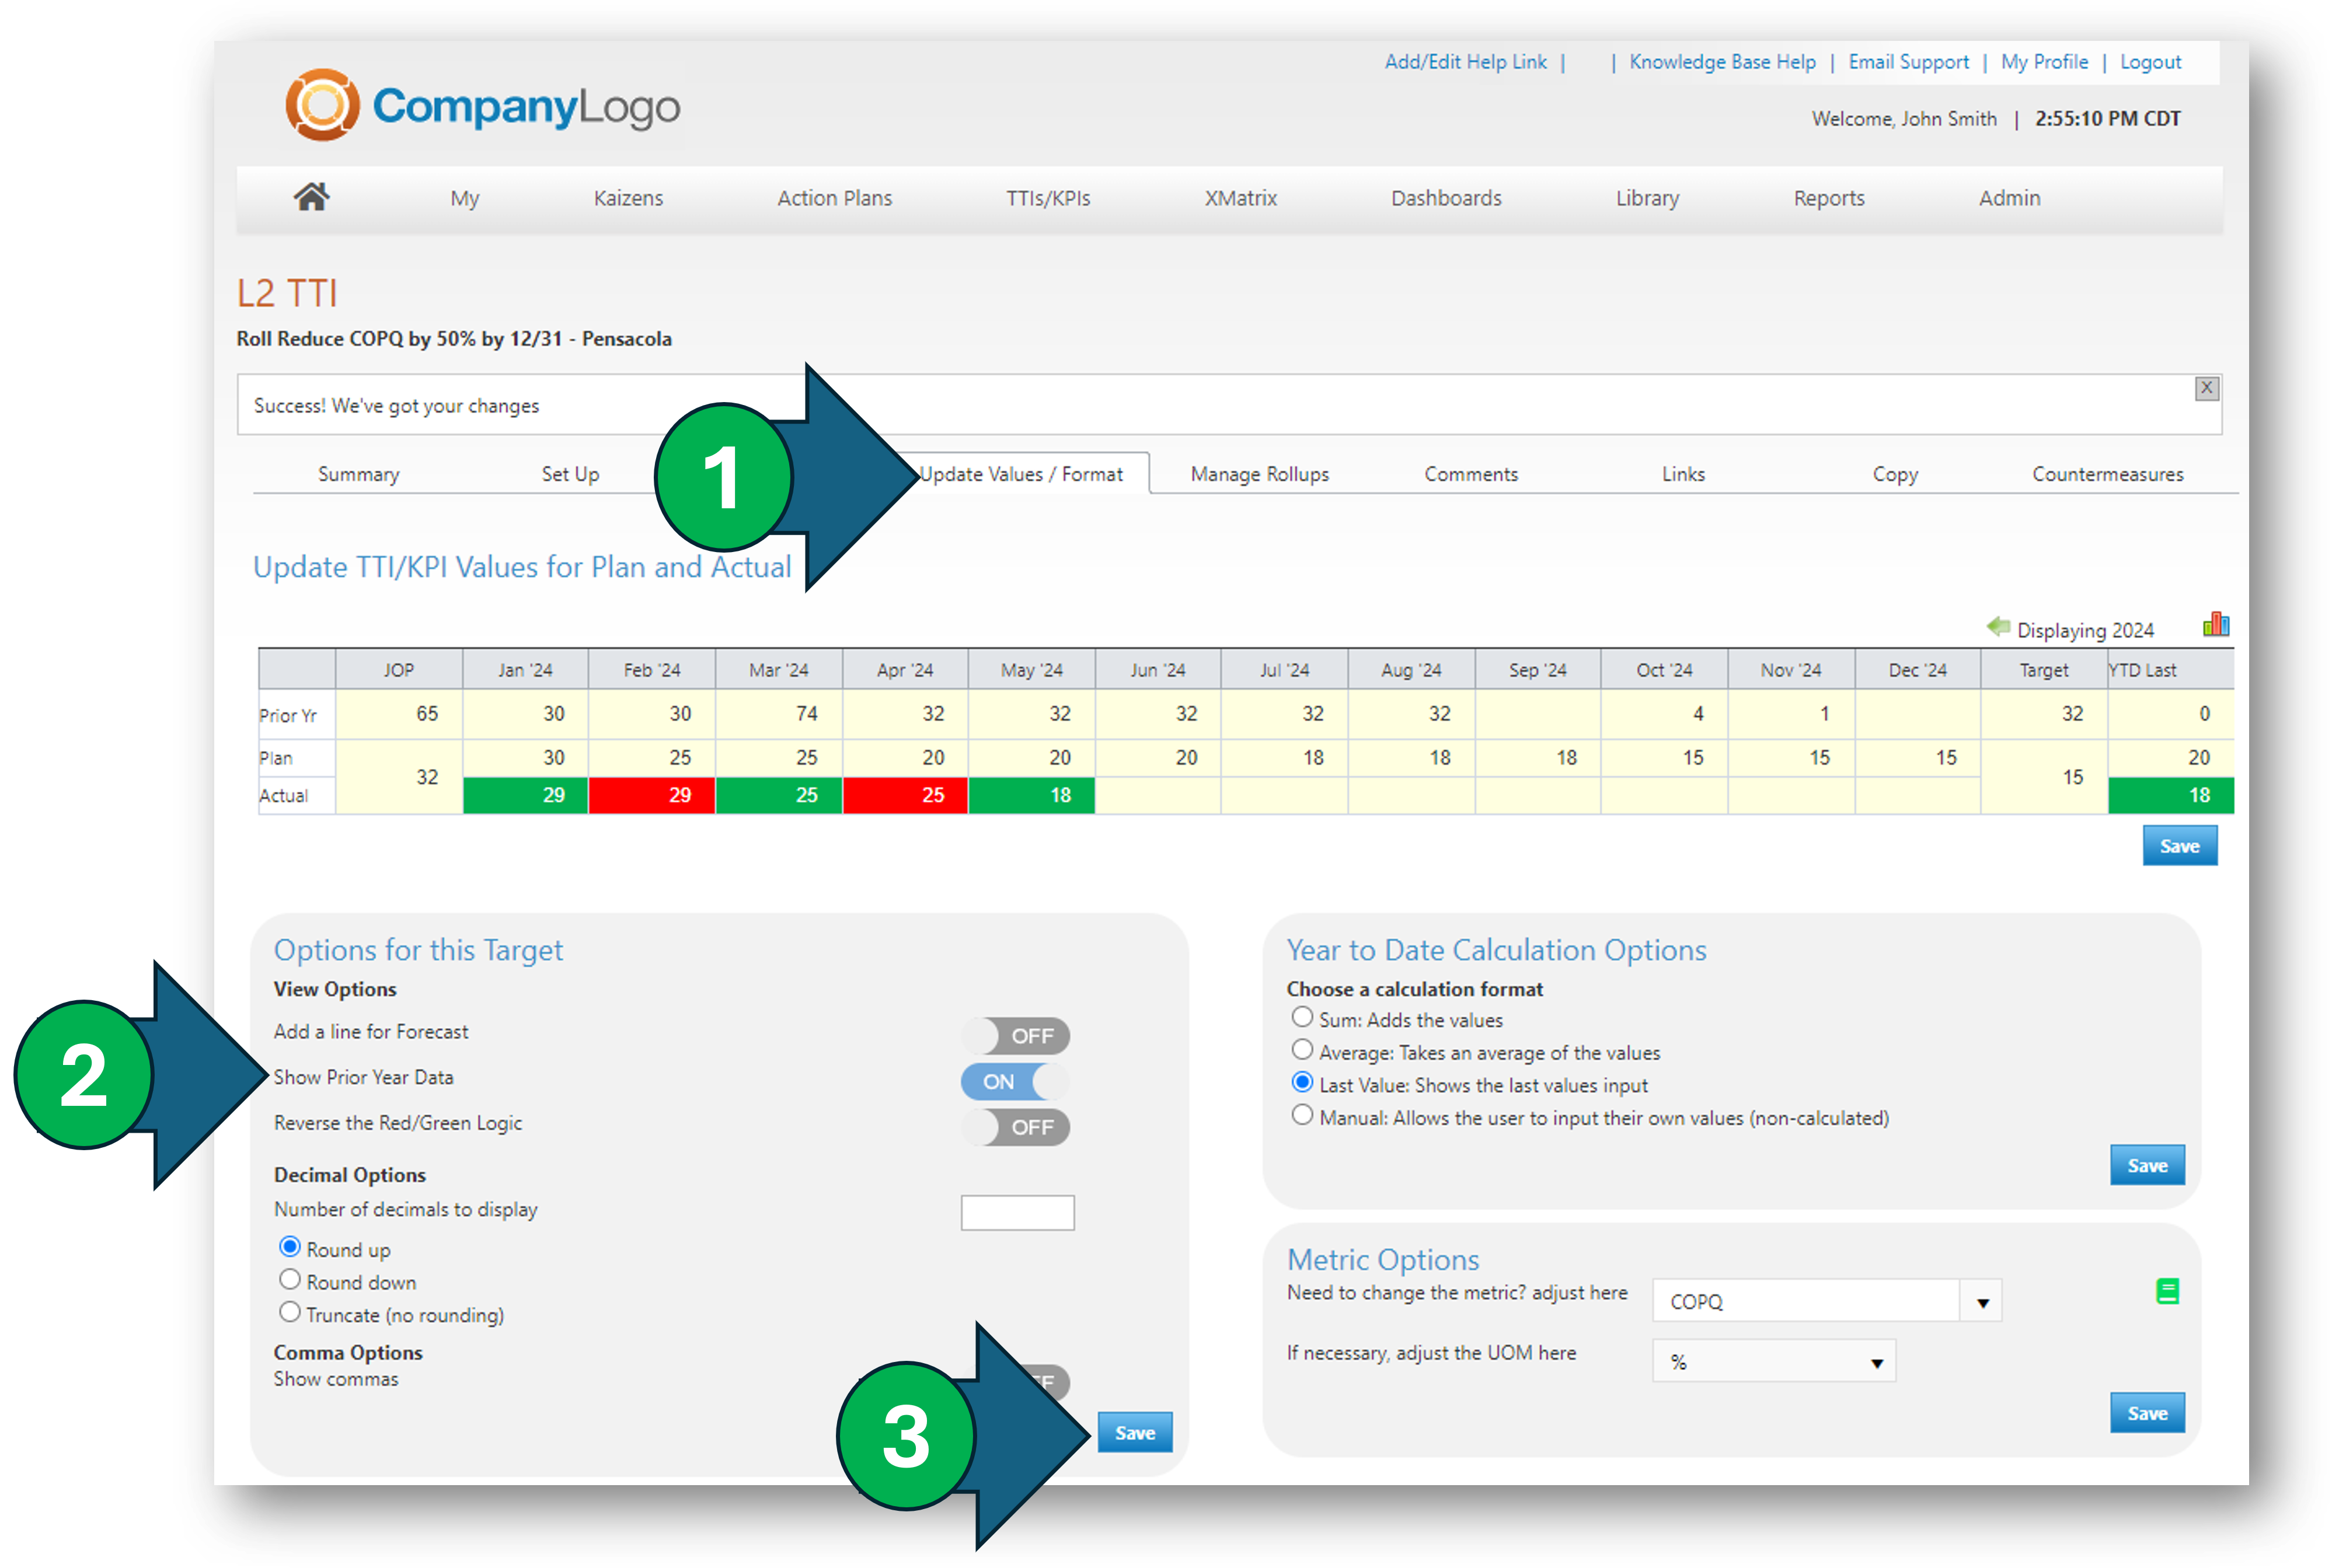Viewport: 2332px width, 1568px height.
Task: Turn off Show Prior Year Data
Action: tap(1015, 1081)
